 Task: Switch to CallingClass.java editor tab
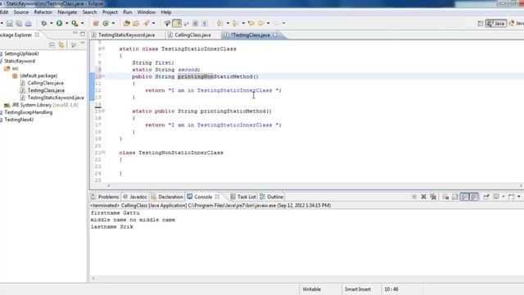189,34
